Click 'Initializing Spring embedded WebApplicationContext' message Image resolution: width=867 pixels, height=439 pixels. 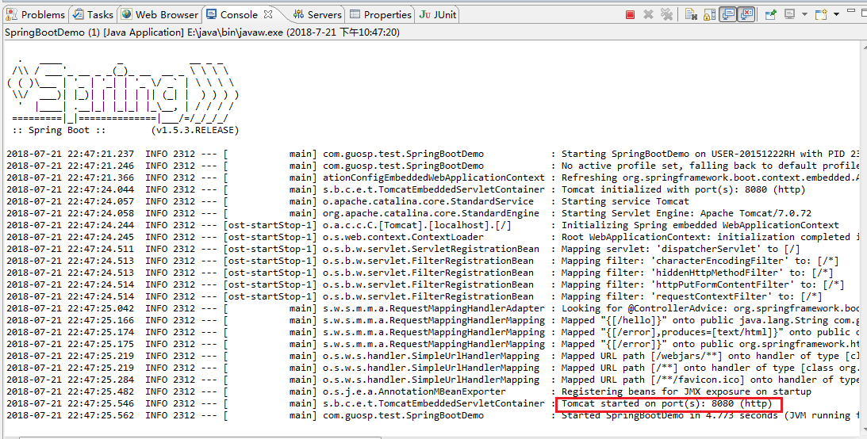(x=700, y=225)
